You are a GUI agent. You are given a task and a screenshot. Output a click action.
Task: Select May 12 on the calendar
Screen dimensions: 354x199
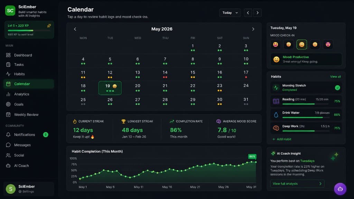110,74
